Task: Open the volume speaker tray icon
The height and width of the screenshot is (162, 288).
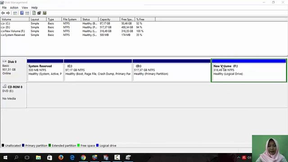Action: tap(249, 157)
